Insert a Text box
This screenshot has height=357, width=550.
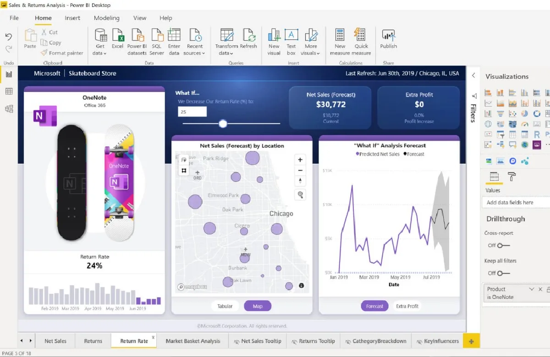(291, 41)
